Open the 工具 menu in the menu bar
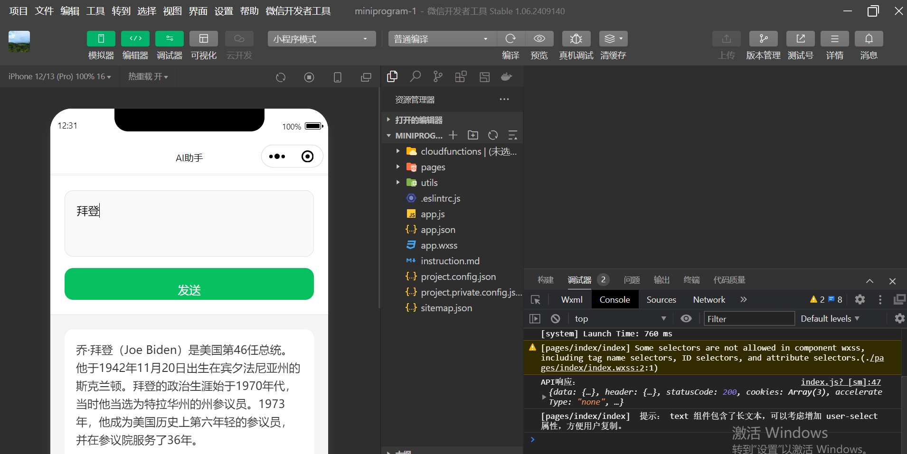 pos(95,11)
